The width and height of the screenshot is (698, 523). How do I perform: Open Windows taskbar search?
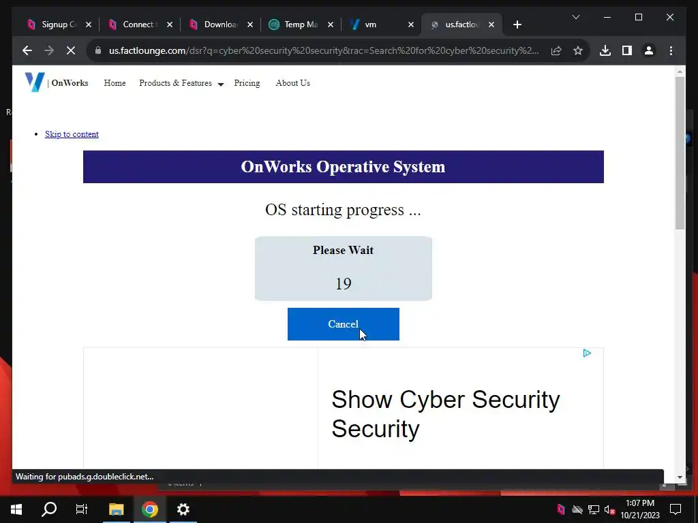click(x=49, y=509)
